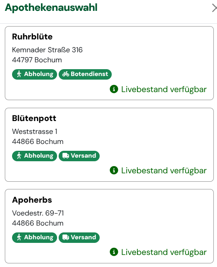
Task: Select the Ruhrblüte pharmacy card
Action: click(x=109, y=63)
